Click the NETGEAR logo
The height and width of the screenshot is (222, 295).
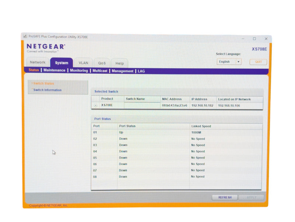(46, 47)
